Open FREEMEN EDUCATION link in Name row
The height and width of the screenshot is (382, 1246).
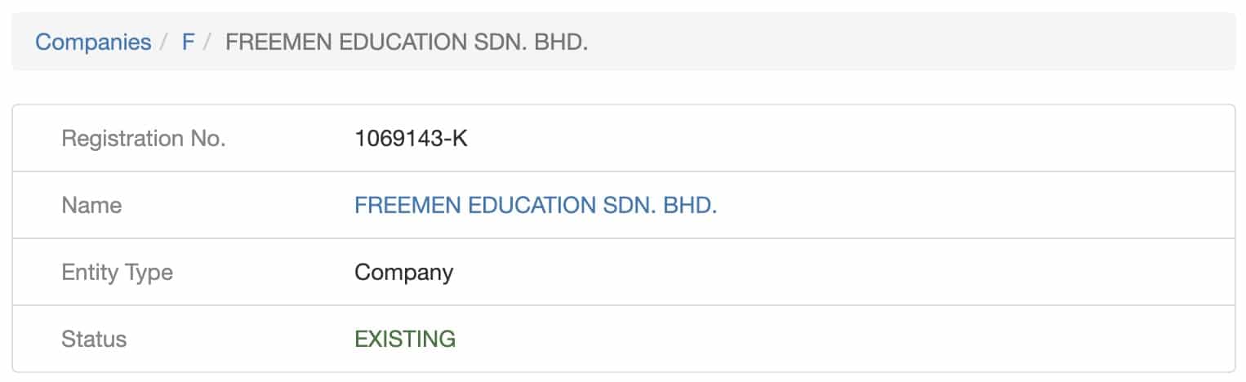pyautogui.click(x=536, y=206)
